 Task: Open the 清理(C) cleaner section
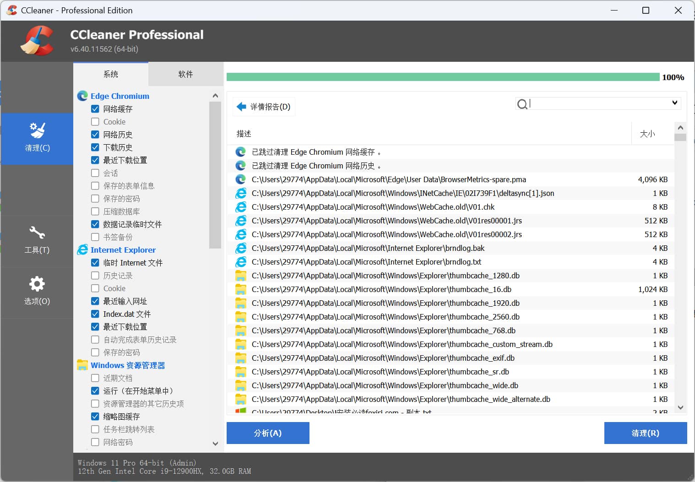pos(37,139)
